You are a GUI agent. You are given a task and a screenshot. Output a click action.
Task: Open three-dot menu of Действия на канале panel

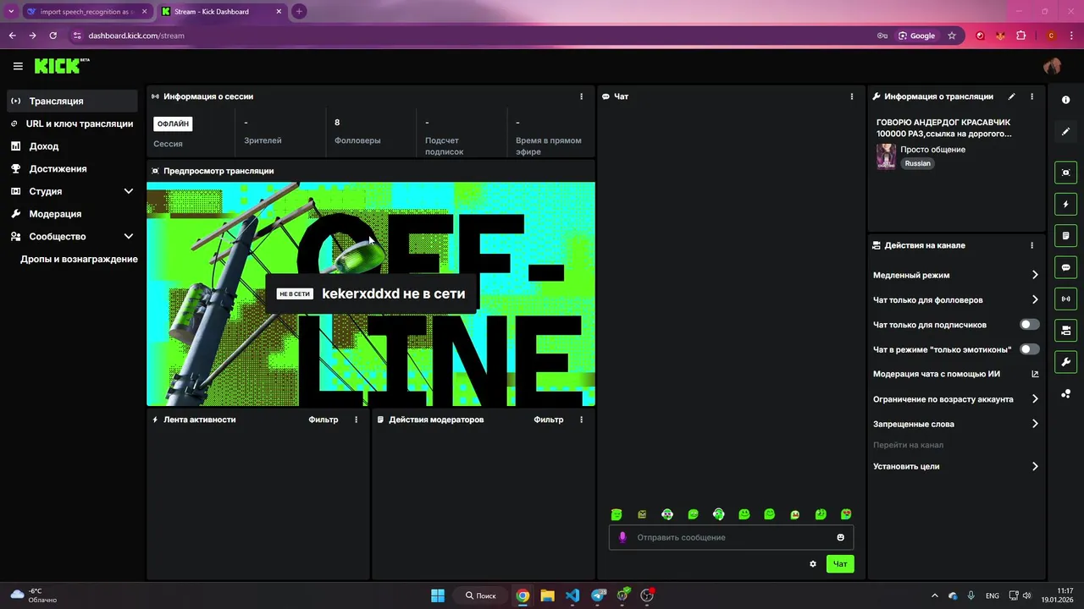coord(1031,245)
